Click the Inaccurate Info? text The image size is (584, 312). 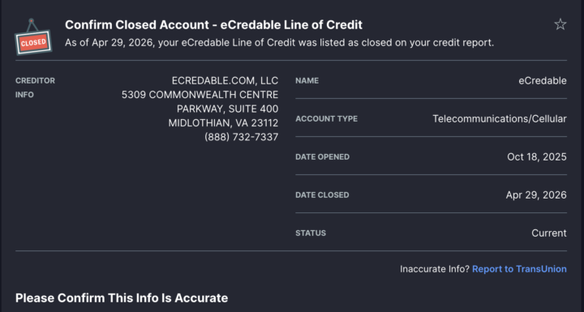435,269
